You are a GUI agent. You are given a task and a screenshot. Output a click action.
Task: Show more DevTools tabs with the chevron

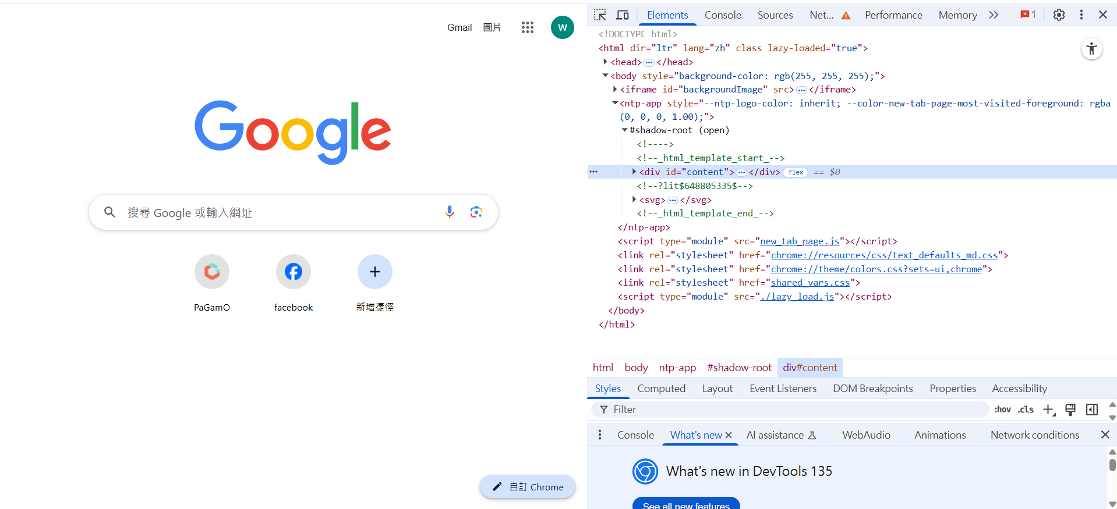point(994,15)
